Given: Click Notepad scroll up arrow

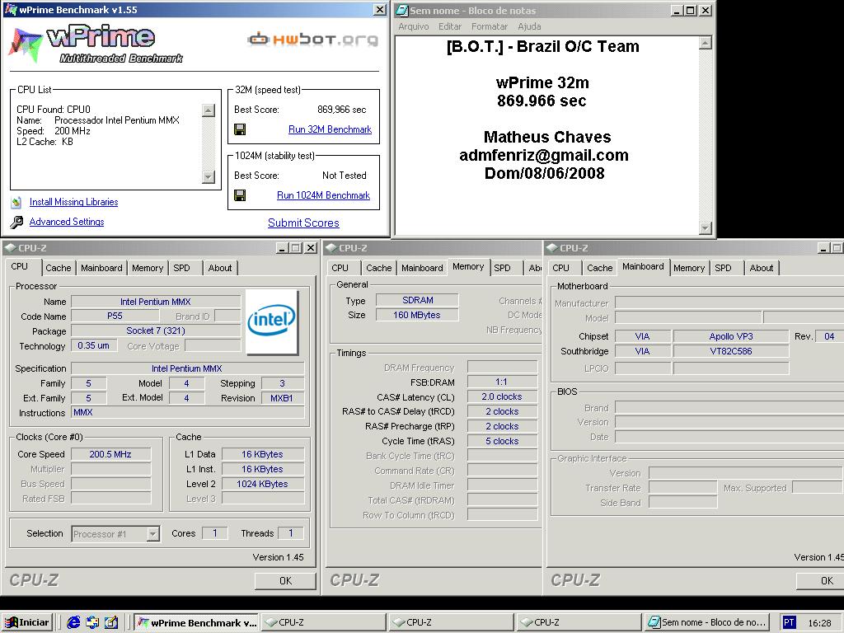Looking at the screenshot, I should point(706,43).
